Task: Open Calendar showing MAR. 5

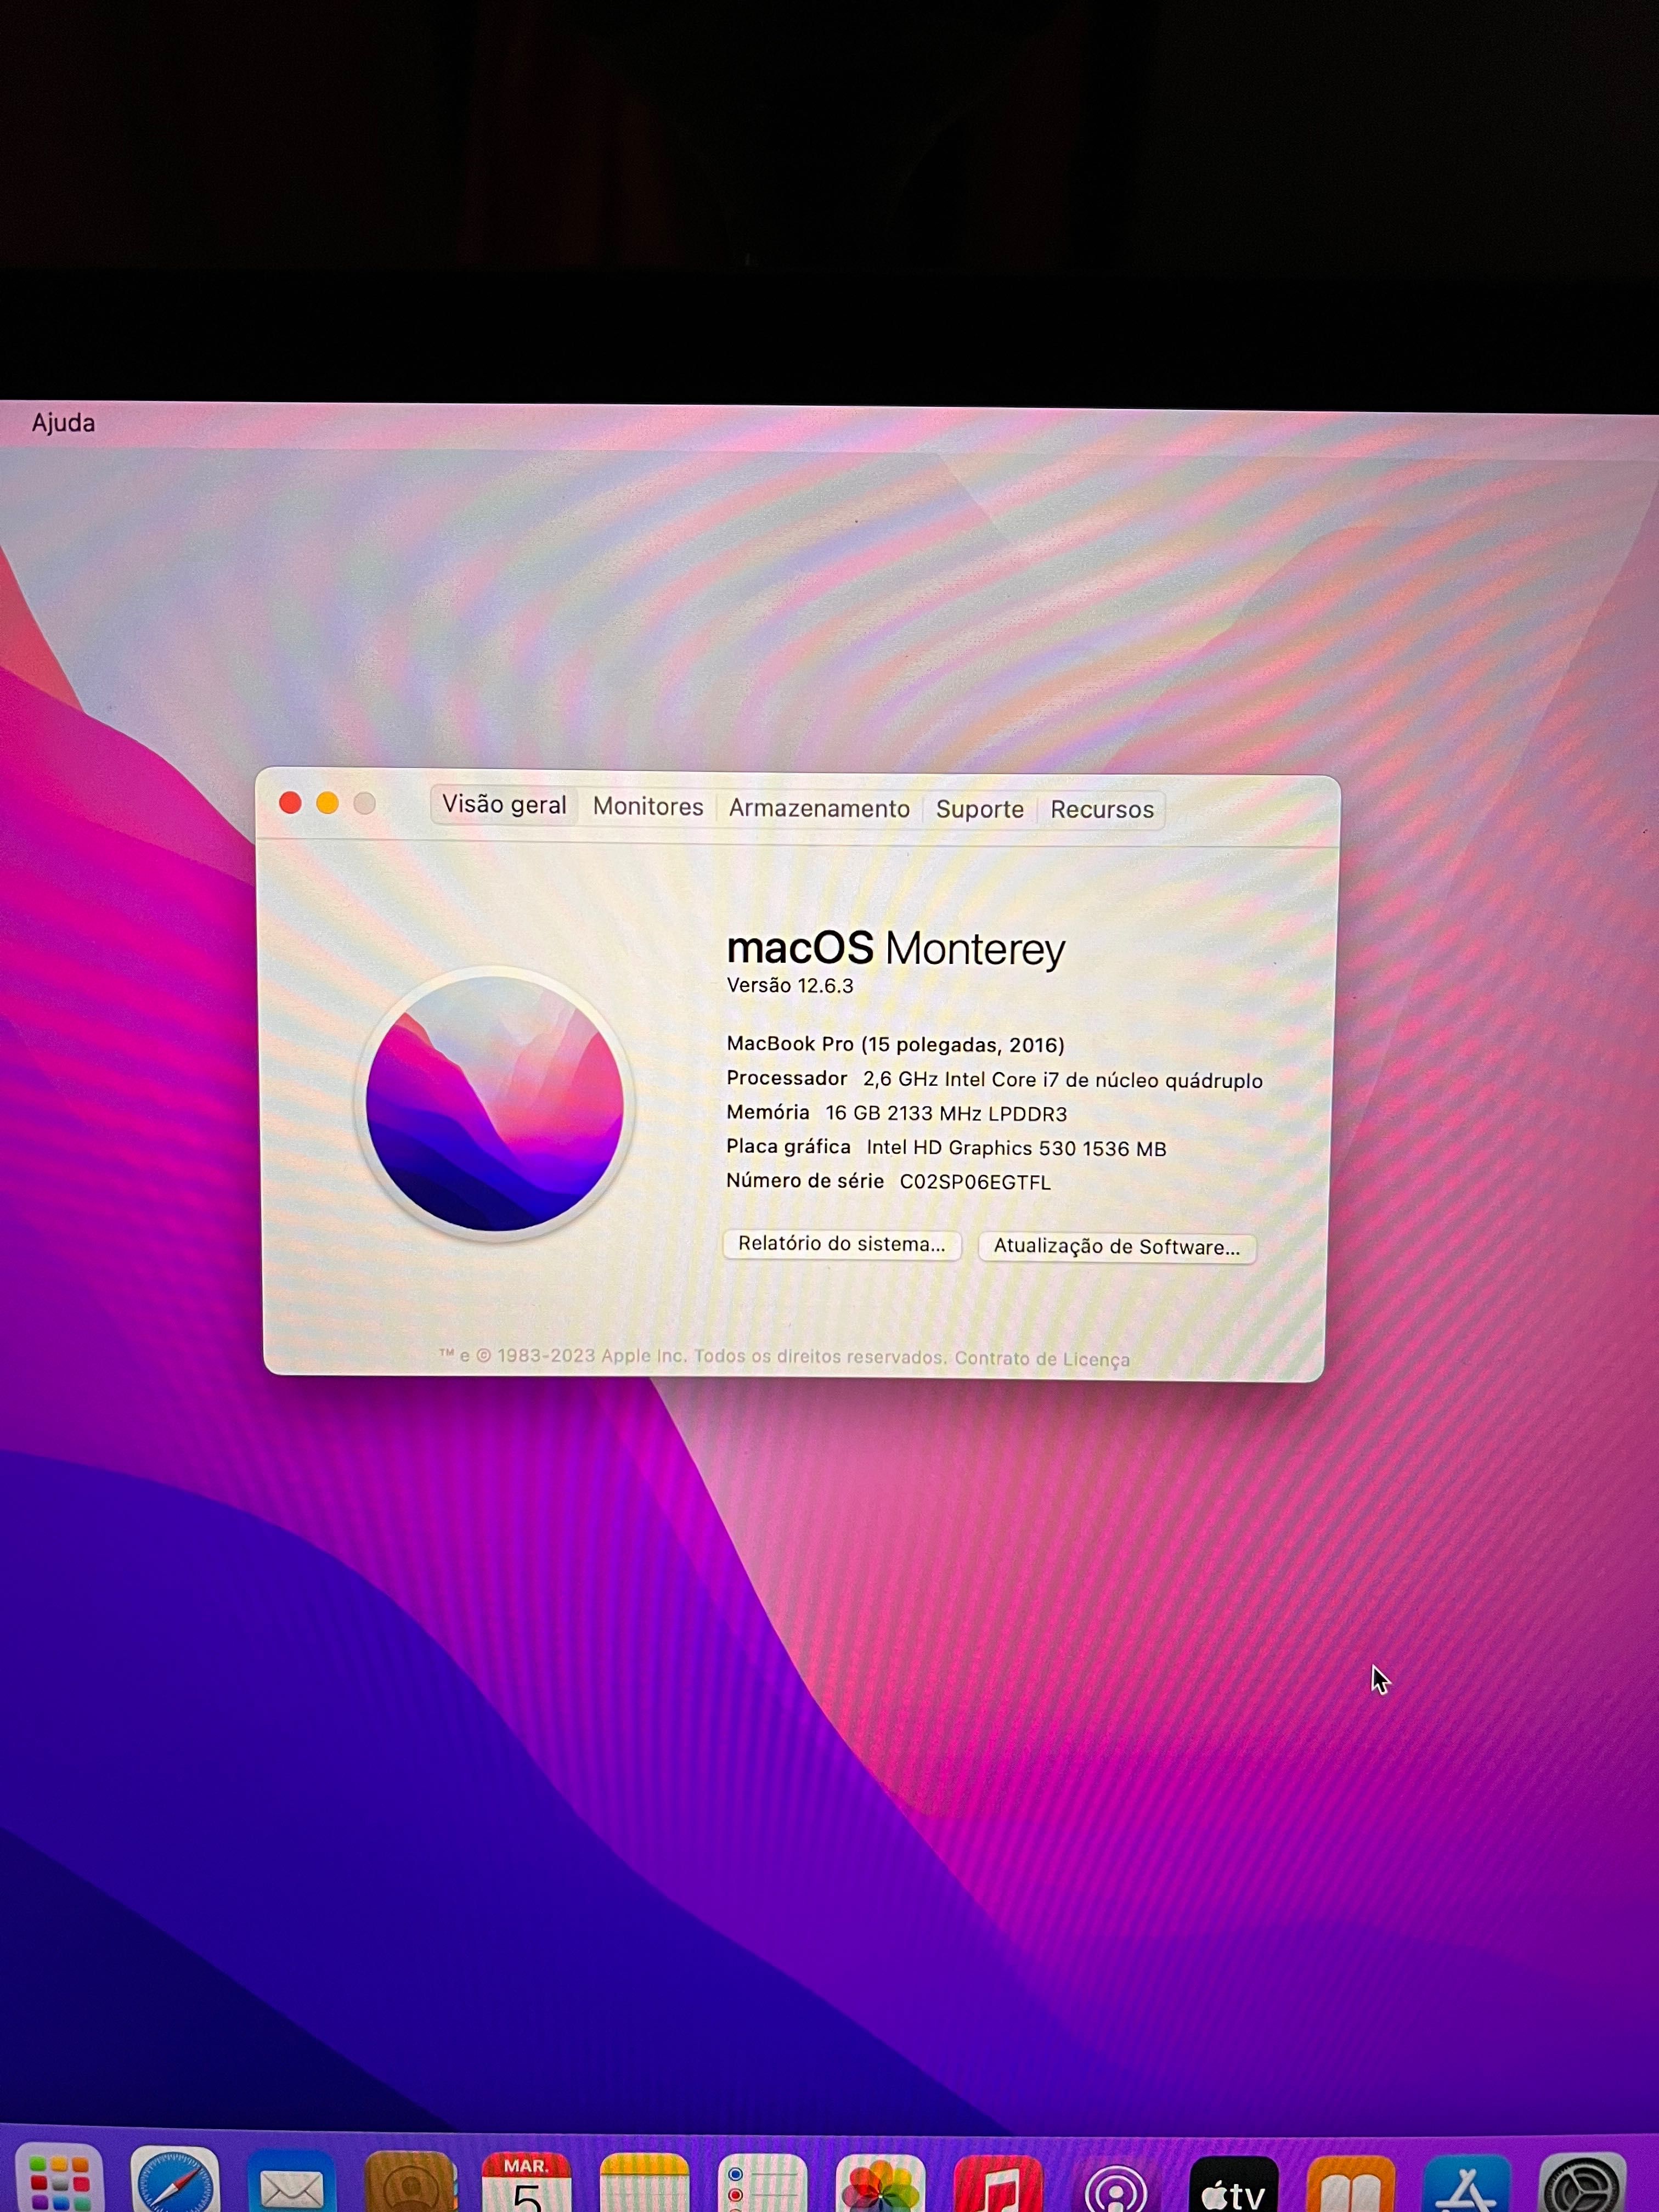Action: point(527,2181)
